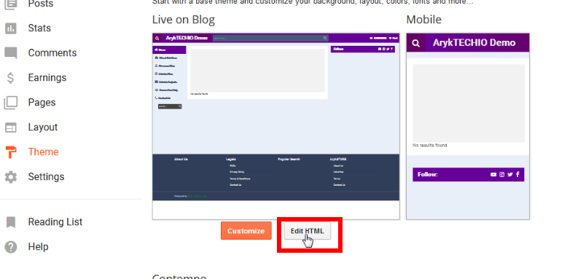Click YouTube icon in mobile Follow bar
The height and width of the screenshot is (279, 567).
pyautogui.click(x=493, y=175)
